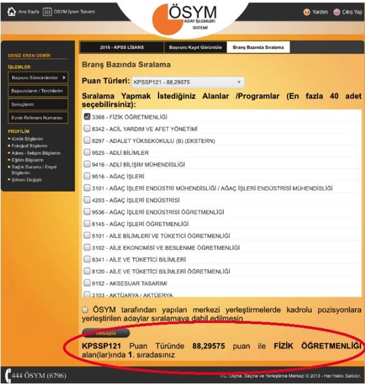This screenshot has width=365, height=384.
Task: Switch to the Başvuru Kayıt Görüntüle tab
Action: coord(195,47)
